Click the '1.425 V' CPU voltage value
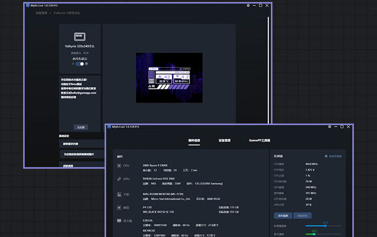The width and height of the screenshot is (377, 237). click(x=310, y=170)
